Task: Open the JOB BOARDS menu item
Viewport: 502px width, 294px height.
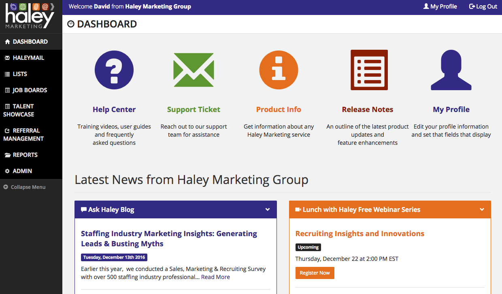Action: 31,90
